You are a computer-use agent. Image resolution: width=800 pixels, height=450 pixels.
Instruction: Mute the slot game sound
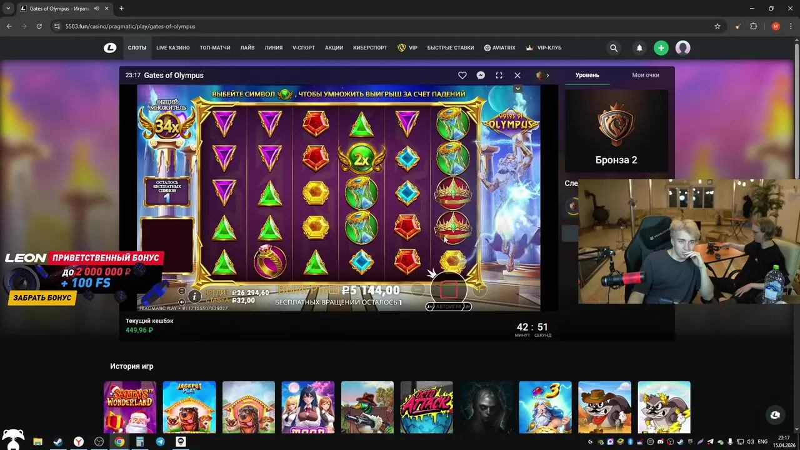coord(182,302)
